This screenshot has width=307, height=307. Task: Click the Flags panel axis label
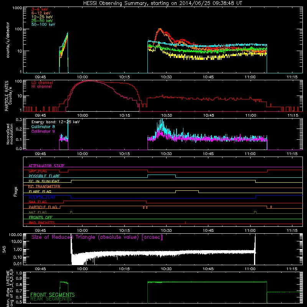coord(16,191)
